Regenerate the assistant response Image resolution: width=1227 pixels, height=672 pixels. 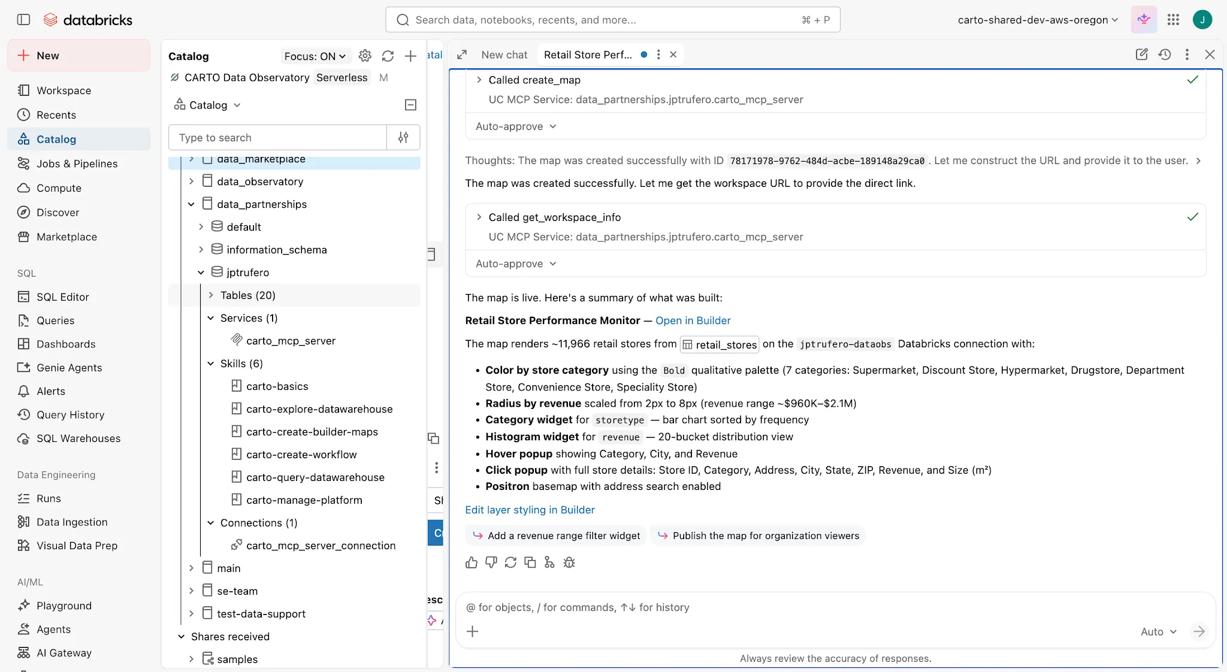point(510,562)
